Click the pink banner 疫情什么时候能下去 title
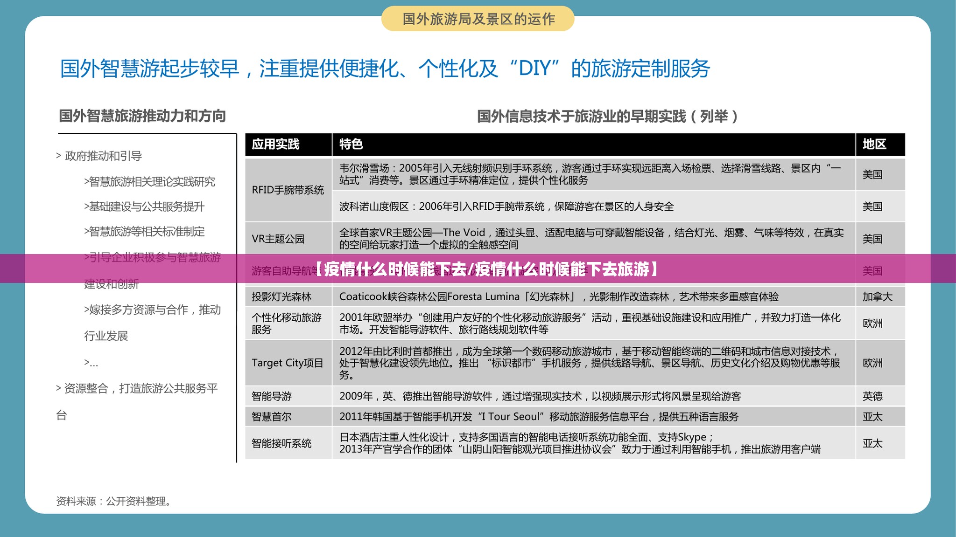The height and width of the screenshot is (537, 956). tap(485, 269)
